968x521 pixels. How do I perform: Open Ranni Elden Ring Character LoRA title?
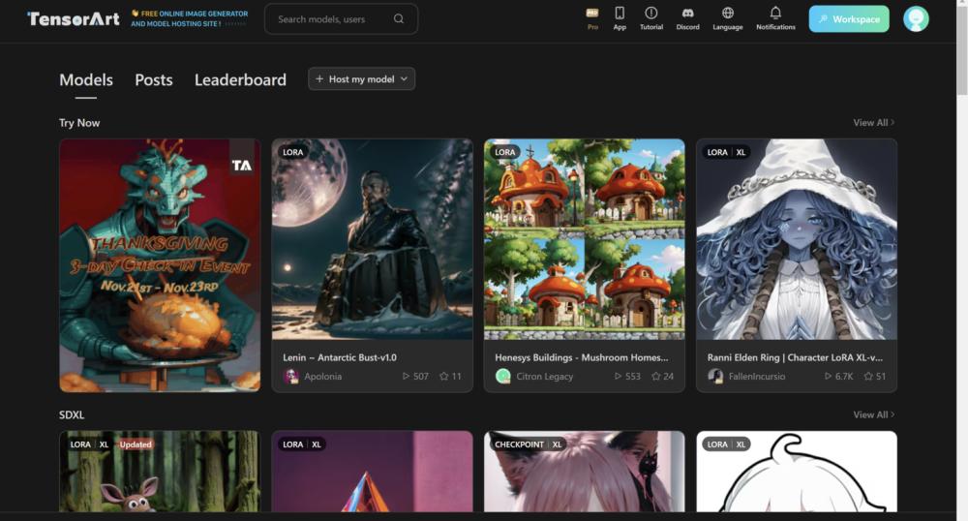point(795,357)
